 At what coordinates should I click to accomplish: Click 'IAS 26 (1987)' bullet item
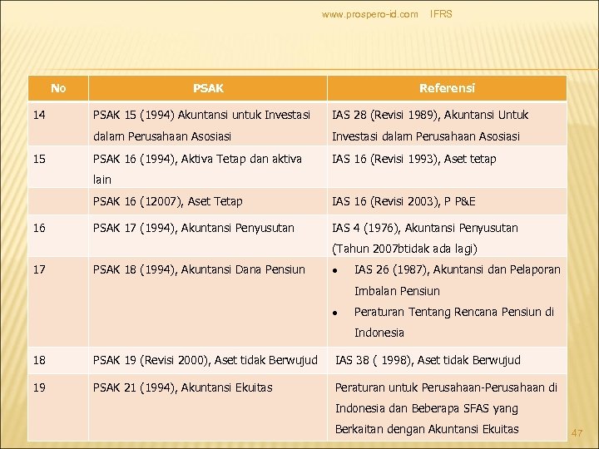point(458,280)
